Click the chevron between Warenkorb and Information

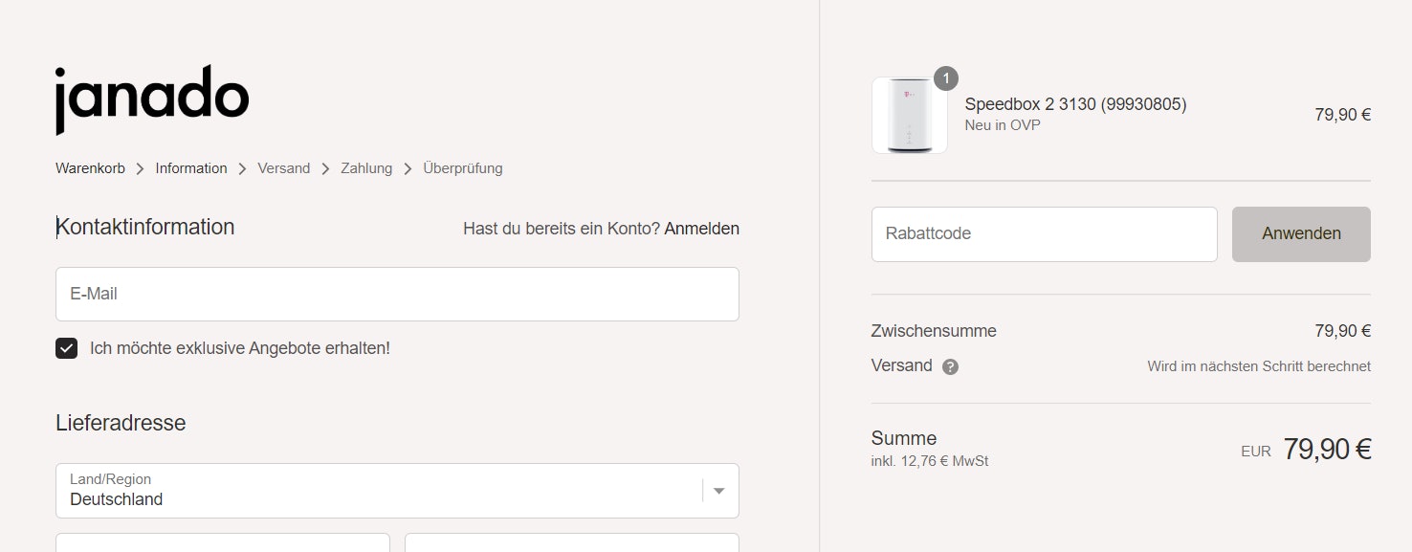coord(141,169)
